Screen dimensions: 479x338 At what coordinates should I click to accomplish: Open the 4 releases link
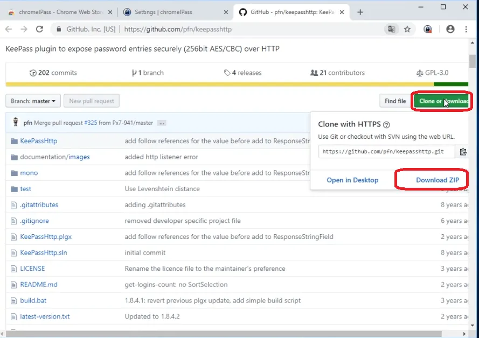click(x=243, y=73)
